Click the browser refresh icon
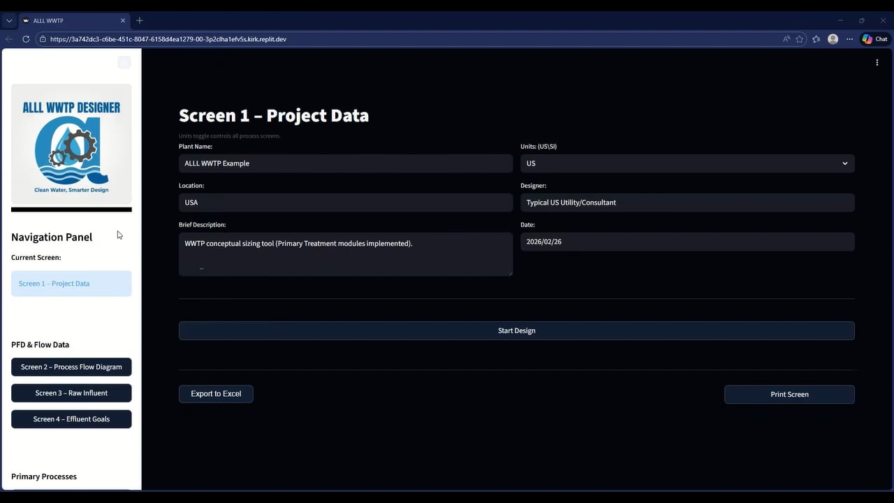Viewport: 894px width, 503px height. click(26, 39)
